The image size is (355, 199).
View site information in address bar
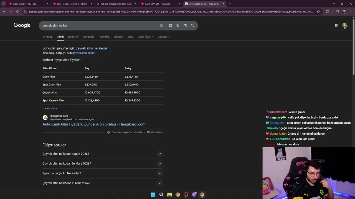coord(25,12)
